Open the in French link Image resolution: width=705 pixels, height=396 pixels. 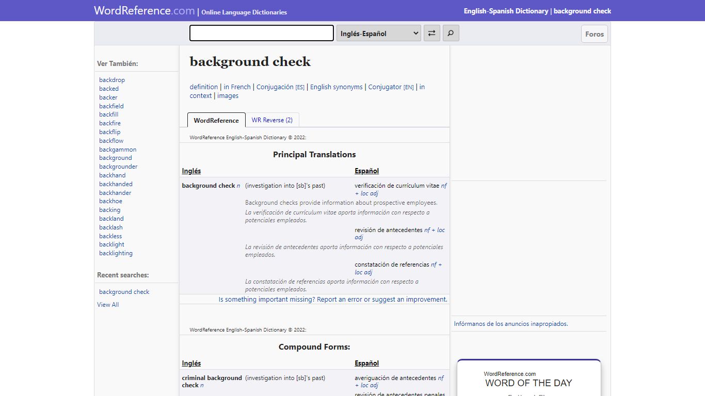click(237, 87)
